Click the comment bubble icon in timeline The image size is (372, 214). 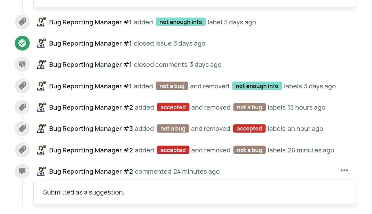[22, 171]
